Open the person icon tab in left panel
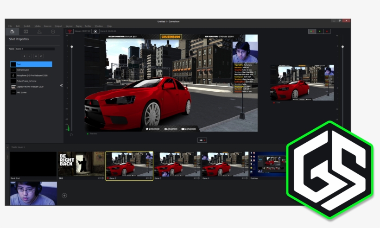This screenshot has width=380, height=228. pyautogui.click(x=39, y=32)
